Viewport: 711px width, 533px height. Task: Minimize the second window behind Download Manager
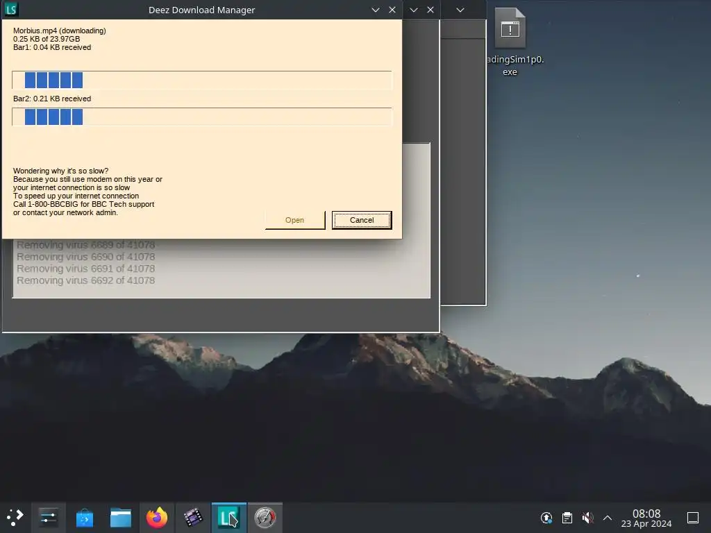(414, 10)
